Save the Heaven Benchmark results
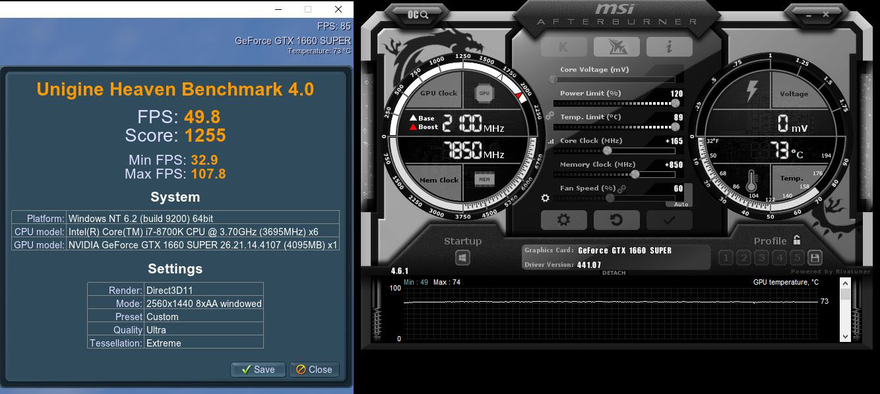 tap(258, 370)
